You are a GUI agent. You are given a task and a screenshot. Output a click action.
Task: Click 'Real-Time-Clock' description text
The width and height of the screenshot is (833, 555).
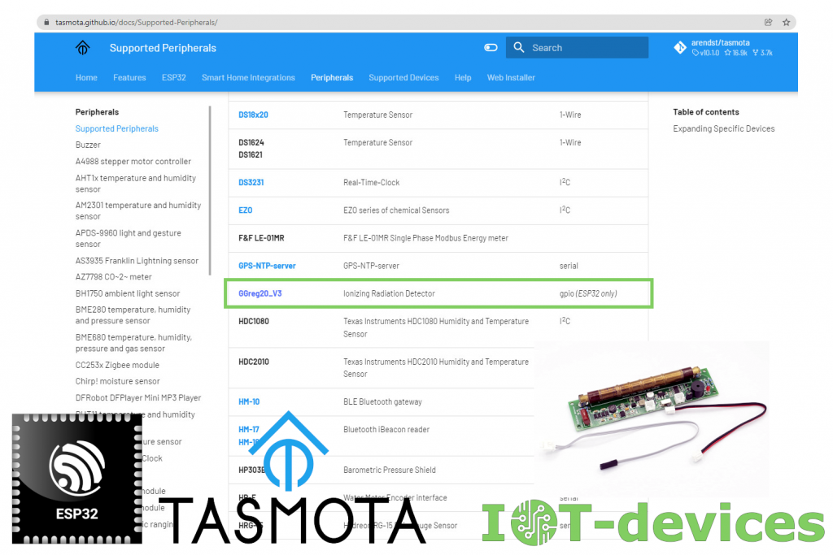point(371,183)
